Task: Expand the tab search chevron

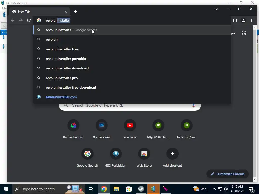Action: [216, 9]
